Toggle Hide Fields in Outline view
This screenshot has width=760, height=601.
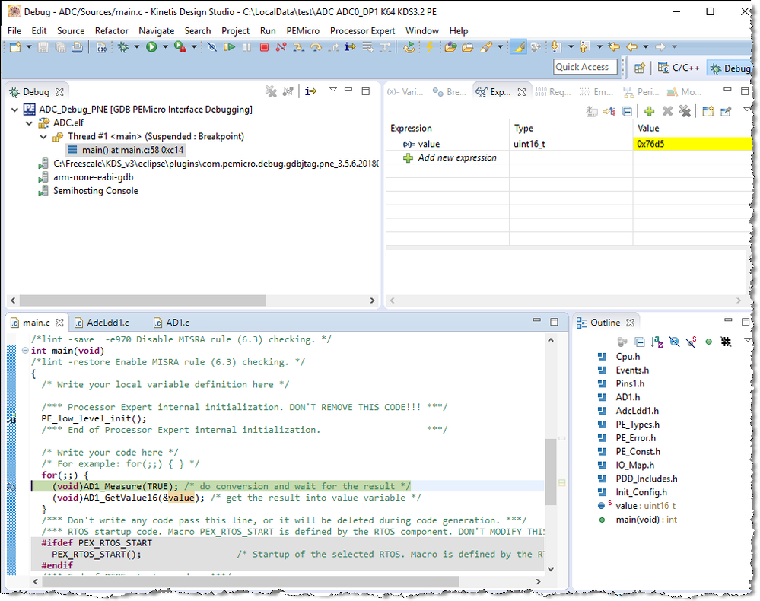[674, 342]
